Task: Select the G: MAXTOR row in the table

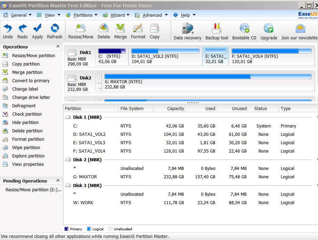Action: pos(191,177)
